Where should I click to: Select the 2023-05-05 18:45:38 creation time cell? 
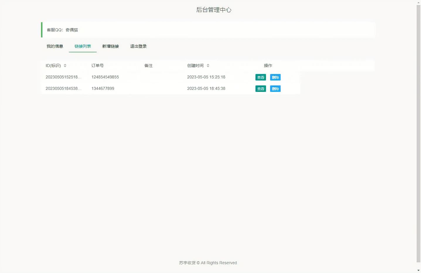coord(206,88)
